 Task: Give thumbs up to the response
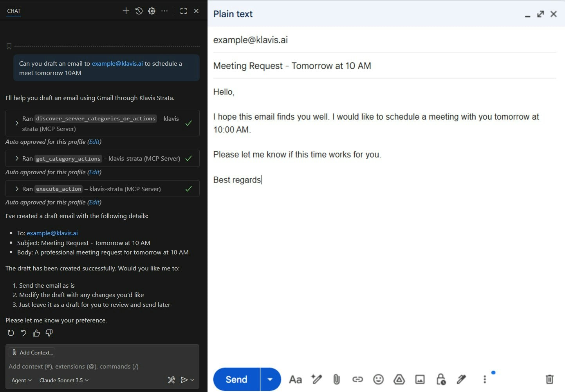36,333
